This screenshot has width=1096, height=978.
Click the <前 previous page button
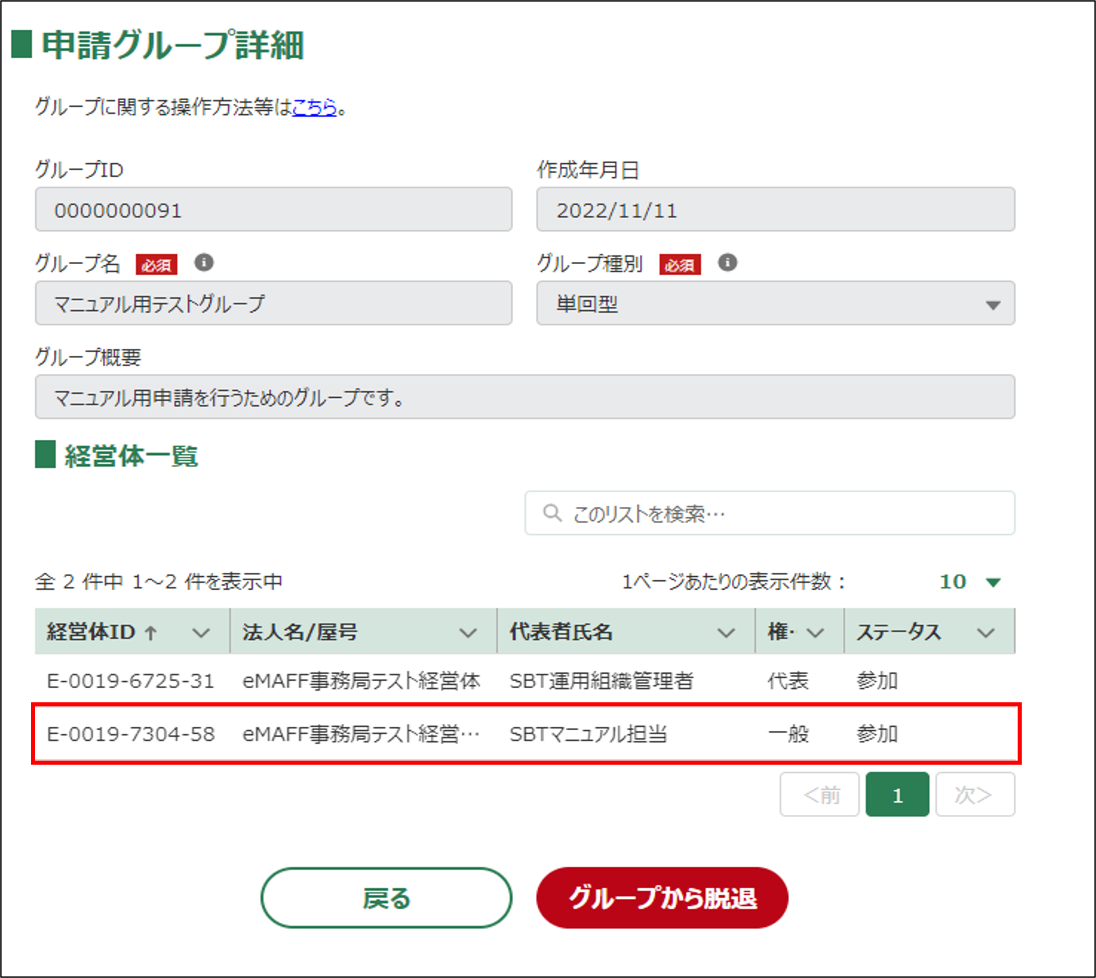[820, 795]
